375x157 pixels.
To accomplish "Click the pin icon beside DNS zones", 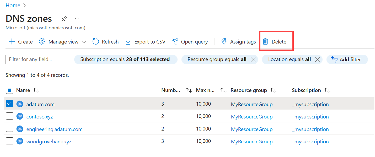I will coord(64,19).
